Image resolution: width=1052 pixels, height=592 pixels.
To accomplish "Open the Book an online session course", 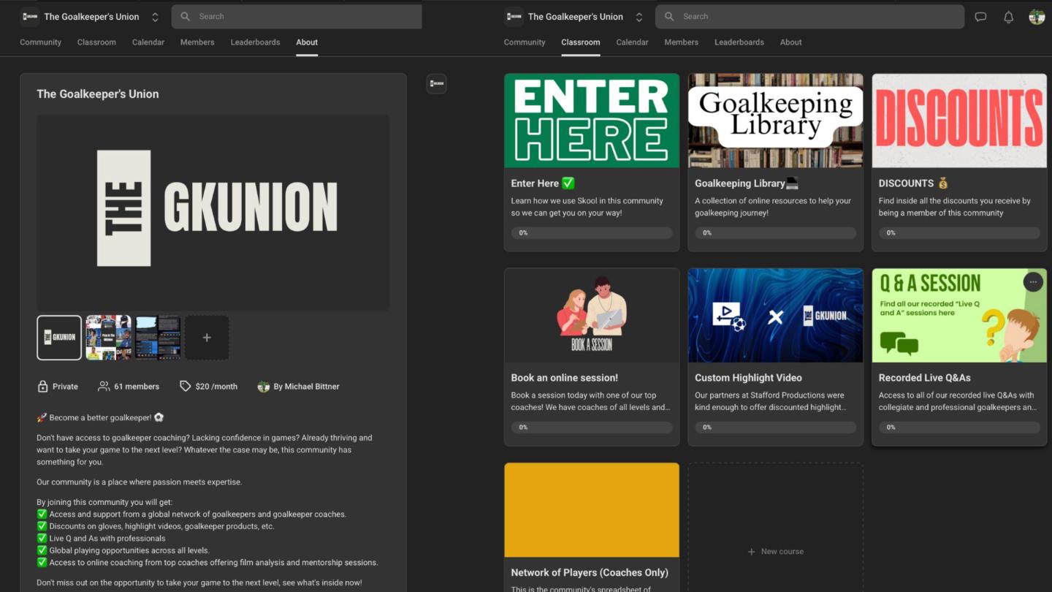I will (x=591, y=356).
